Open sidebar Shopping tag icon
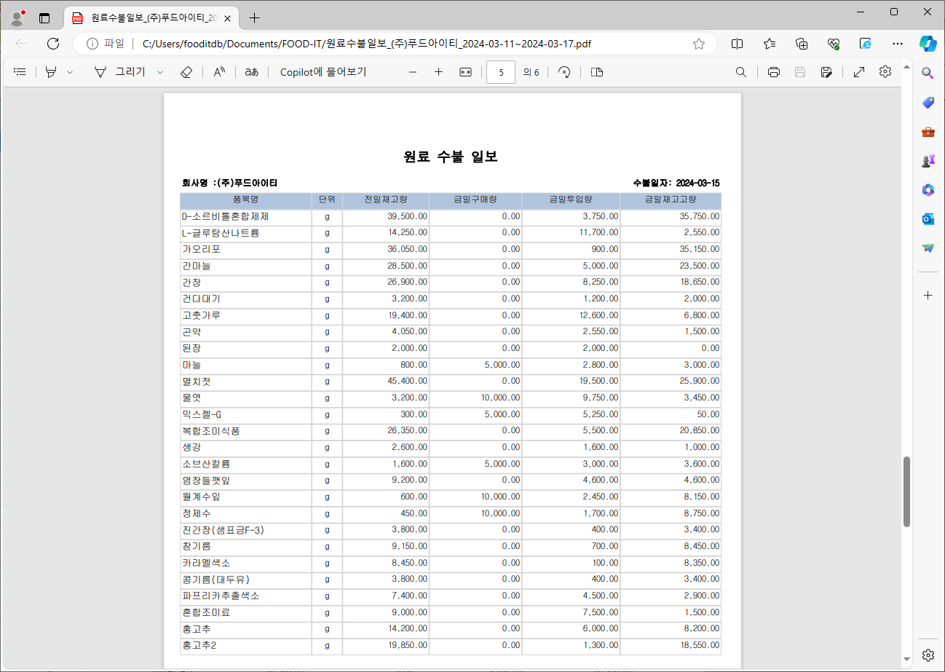This screenshot has width=945, height=672. click(x=928, y=103)
